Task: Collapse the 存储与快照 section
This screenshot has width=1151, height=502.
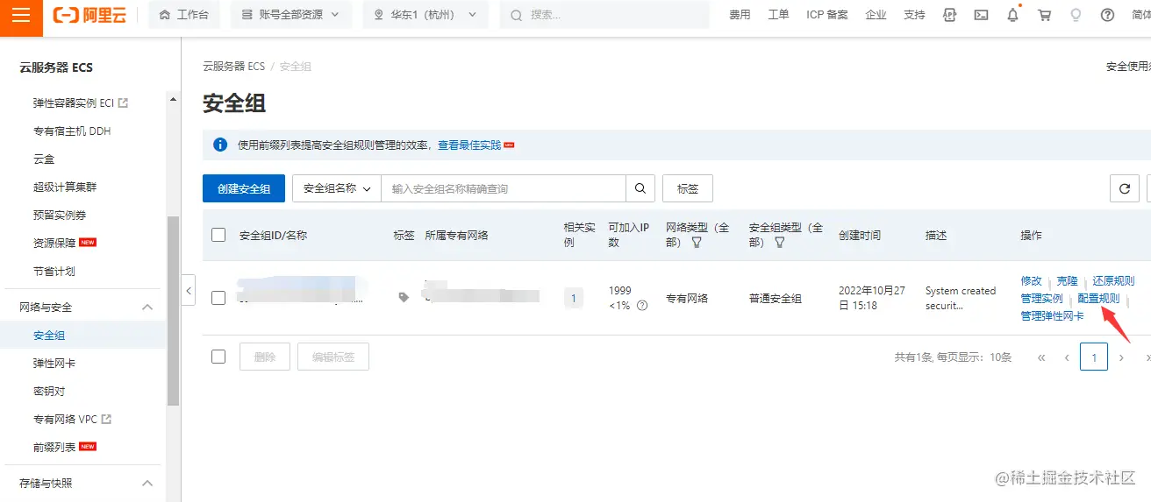Action: coord(147,484)
